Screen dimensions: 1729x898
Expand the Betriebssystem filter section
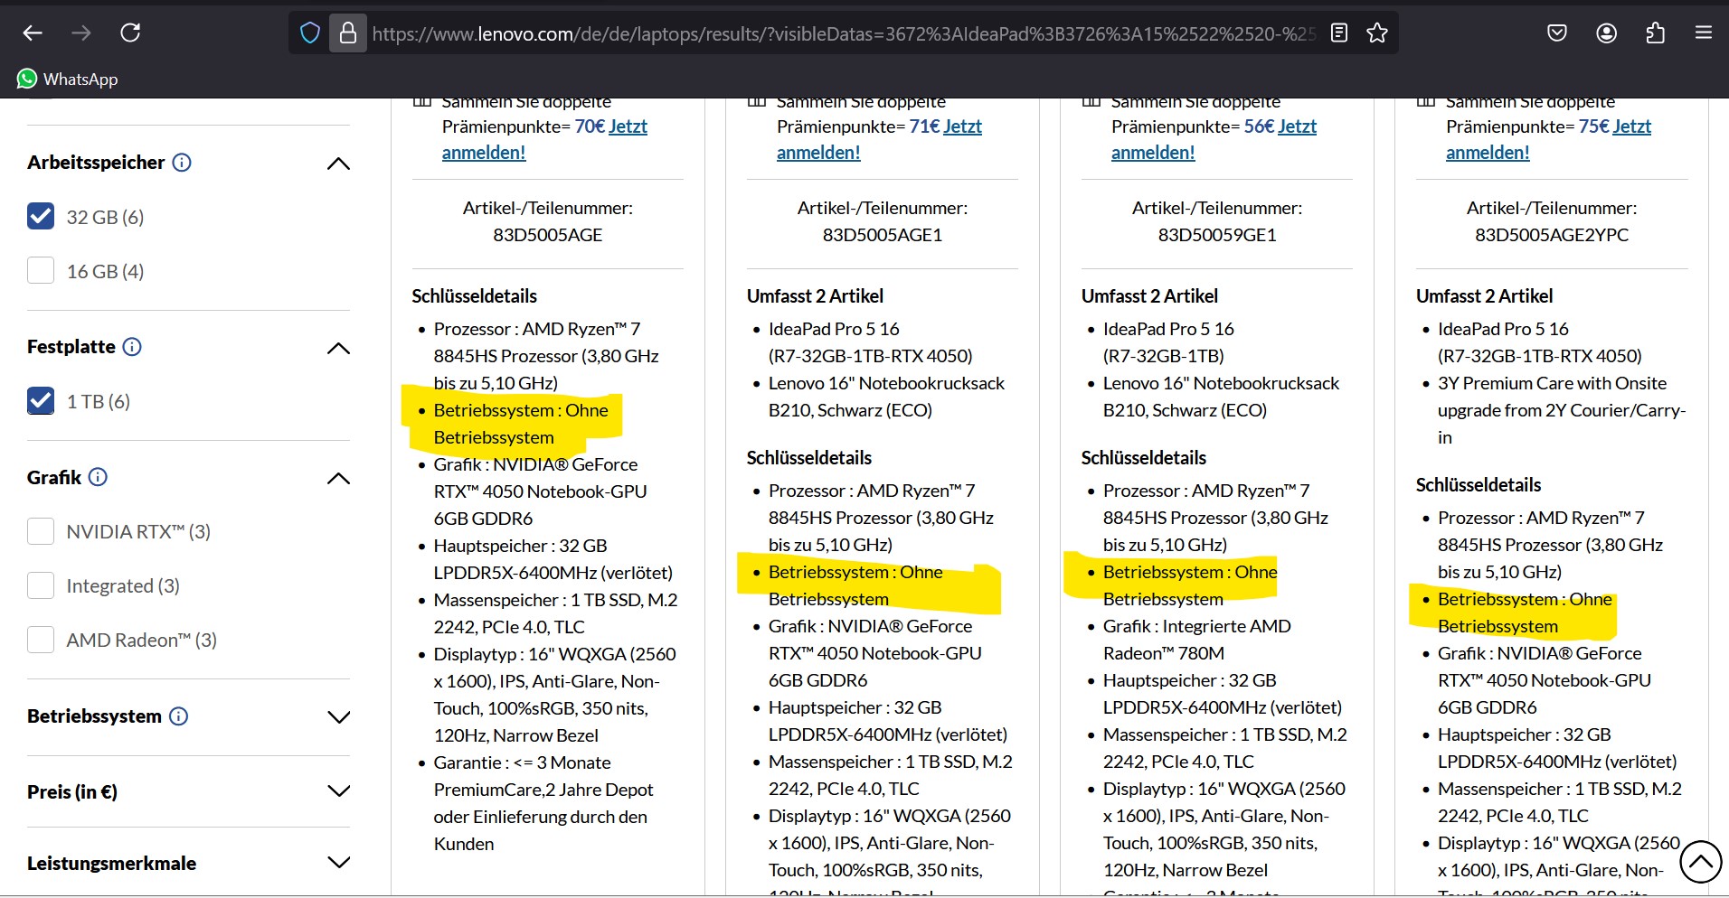coord(338,717)
